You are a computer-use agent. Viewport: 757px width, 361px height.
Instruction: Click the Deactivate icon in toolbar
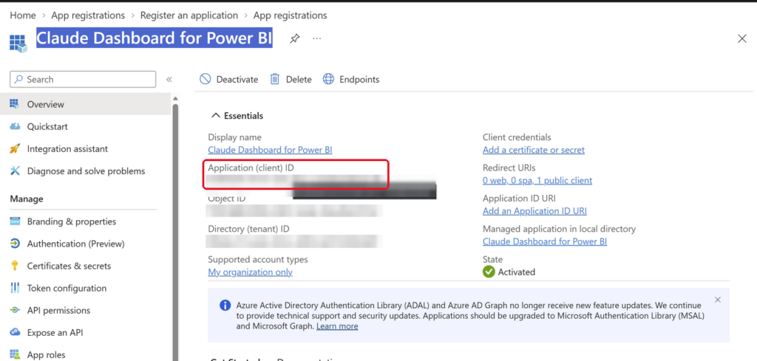point(206,79)
